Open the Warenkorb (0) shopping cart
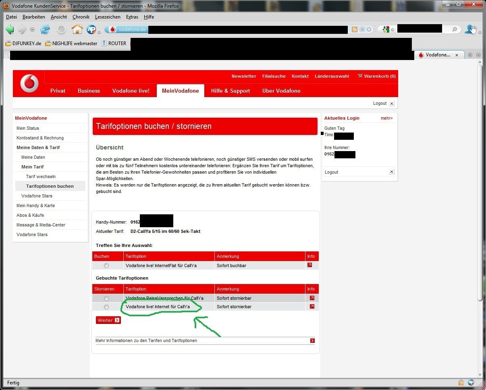 pos(376,76)
